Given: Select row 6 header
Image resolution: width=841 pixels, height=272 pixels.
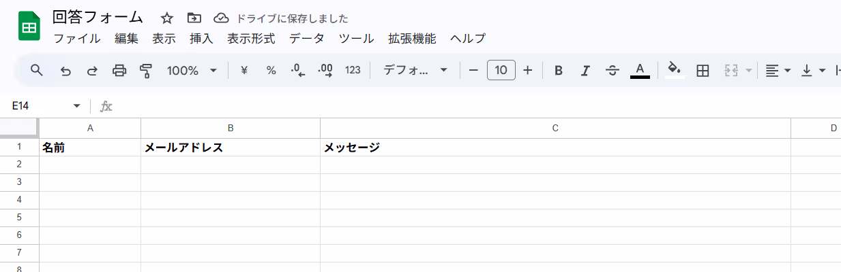Looking at the screenshot, I should pos(19,235).
